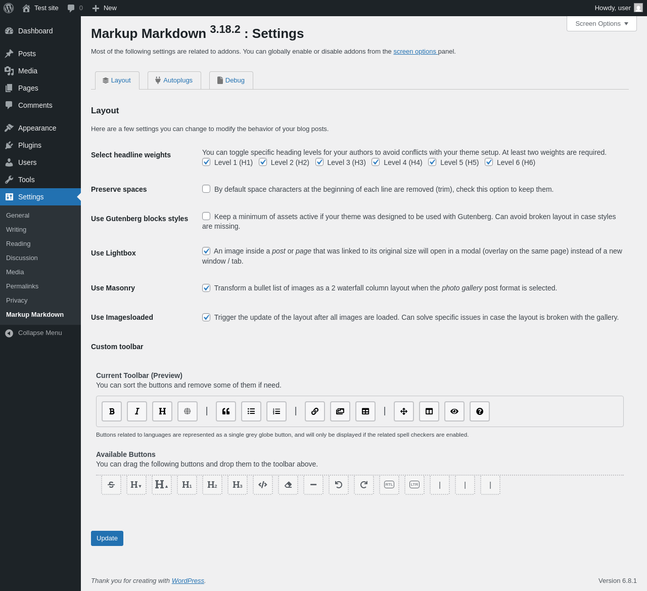Screen dimensions: 647x591
Task: Follow the screen options link
Action: [x=415, y=52]
